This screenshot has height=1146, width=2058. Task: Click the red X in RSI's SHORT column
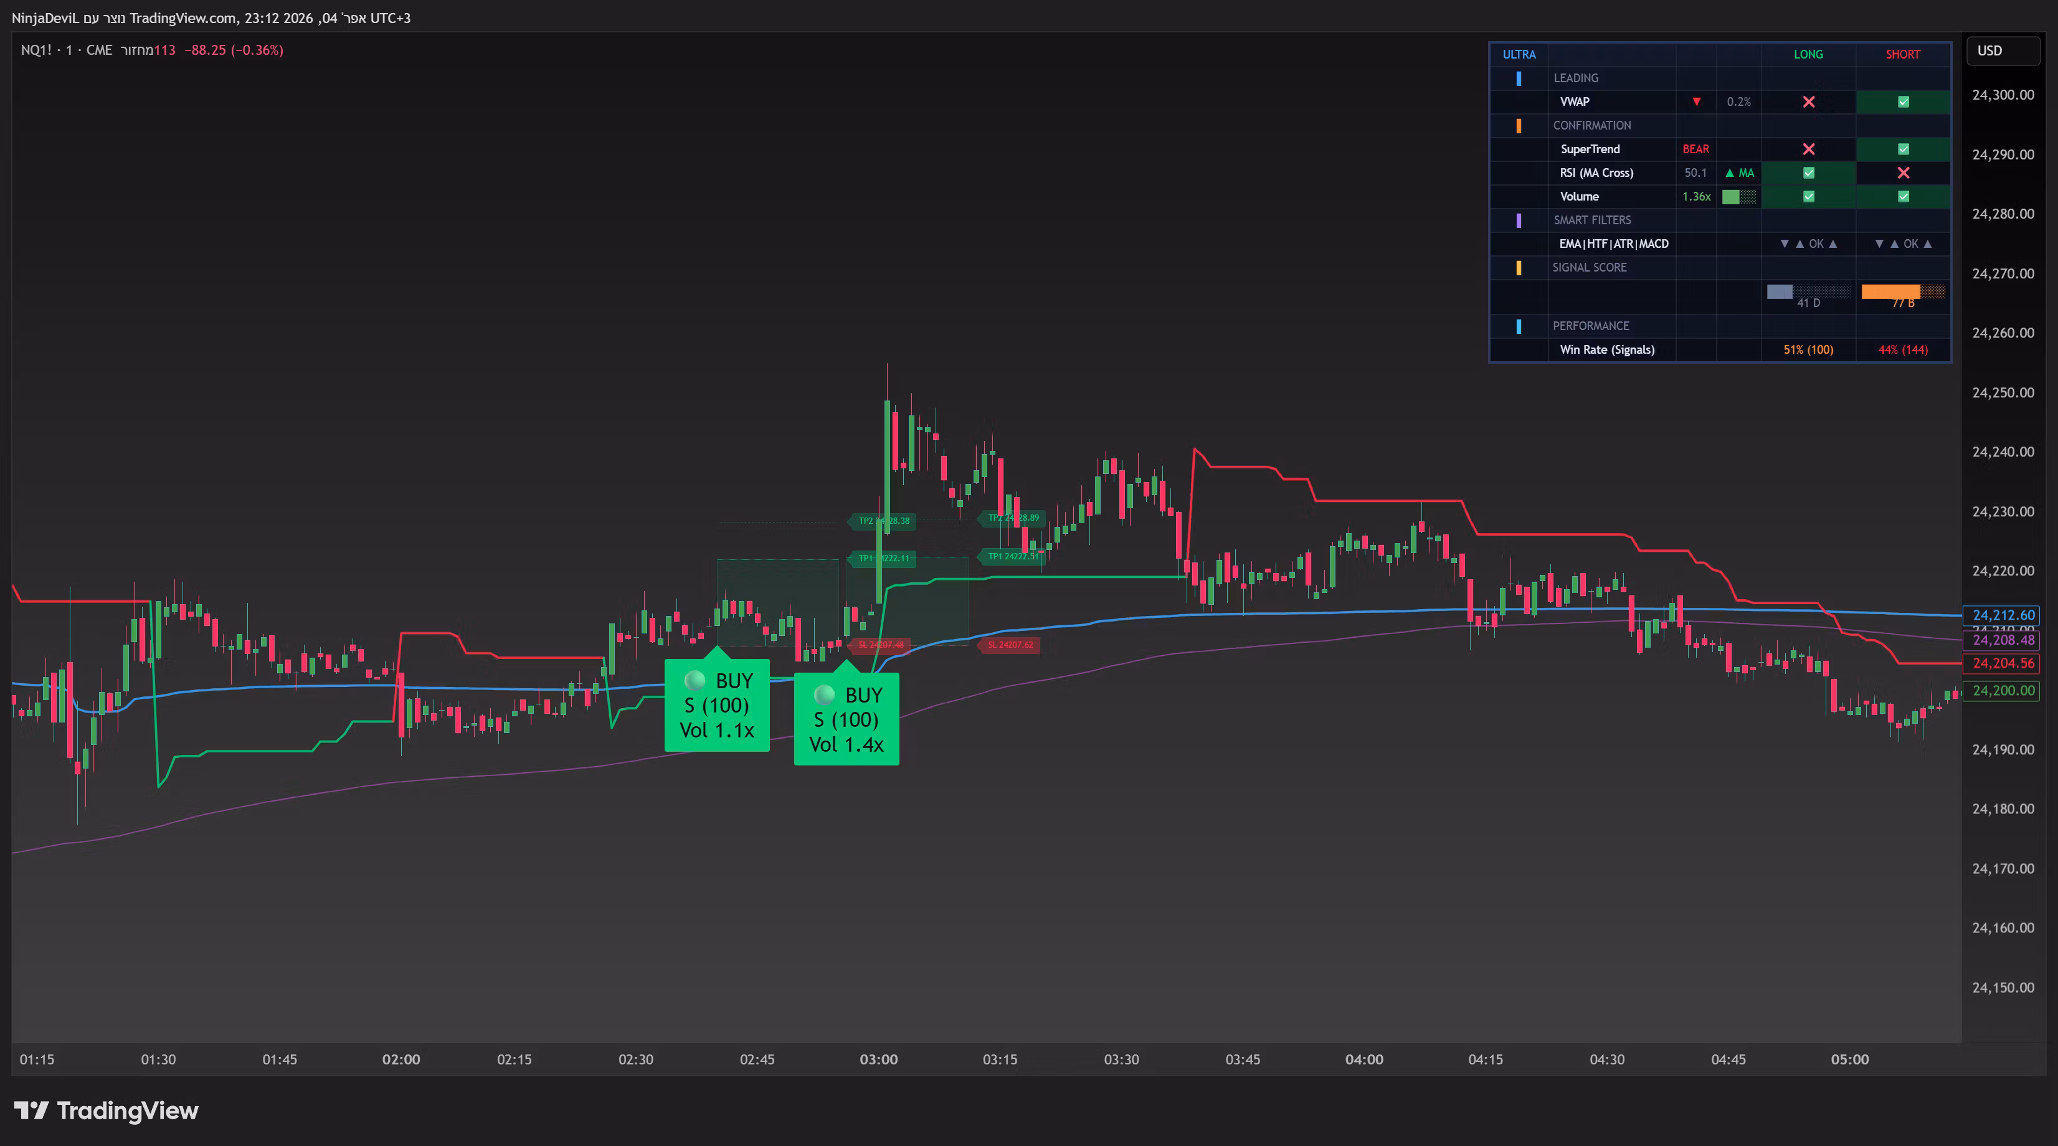click(x=1903, y=173)
